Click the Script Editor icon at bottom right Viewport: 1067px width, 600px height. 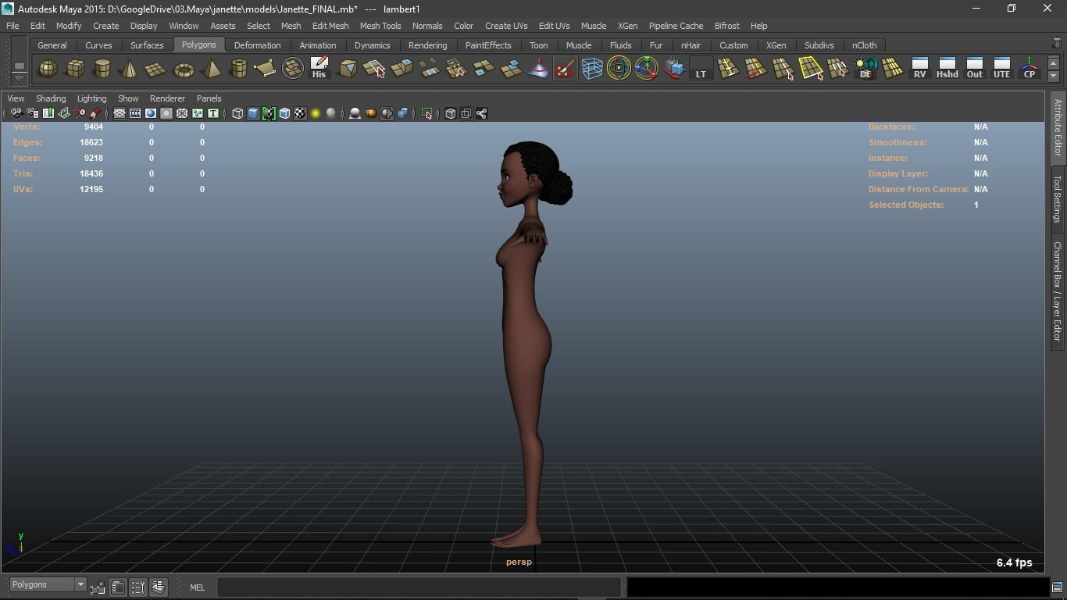pos(1057,587)
